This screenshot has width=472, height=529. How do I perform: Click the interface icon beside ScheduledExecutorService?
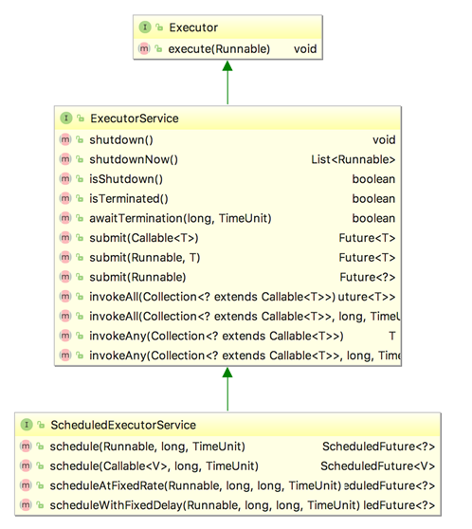[27, 425]
